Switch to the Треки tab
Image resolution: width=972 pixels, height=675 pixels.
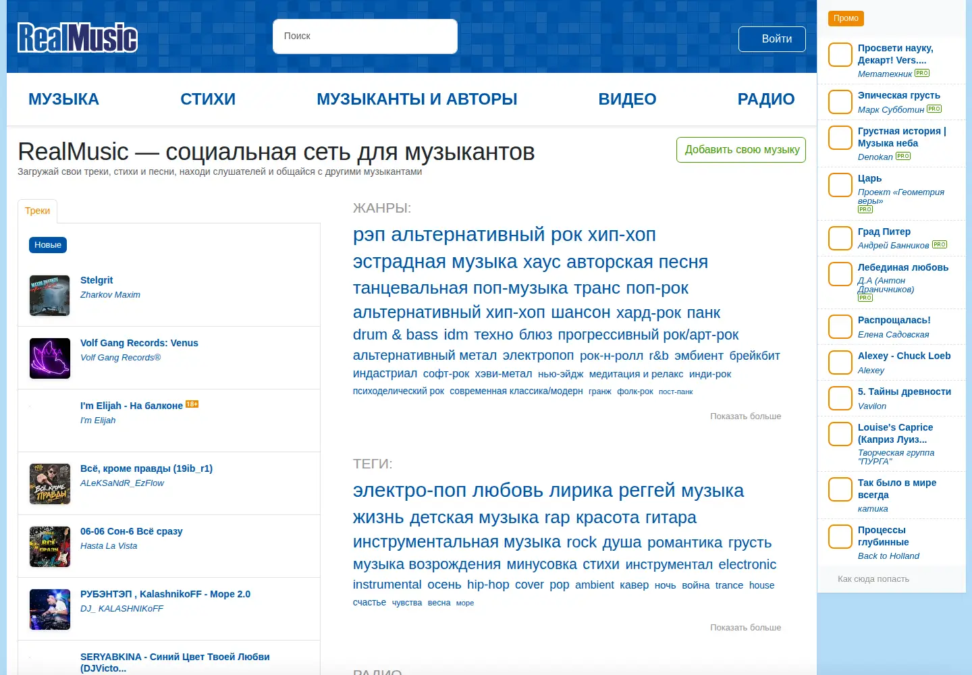point(38,211)
